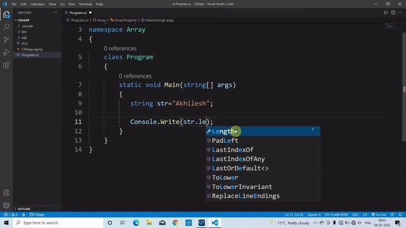The width and height of the screenshot is (406, 228).
Task: Expand details arrow on Length suggestion
Action: point(313,129)
